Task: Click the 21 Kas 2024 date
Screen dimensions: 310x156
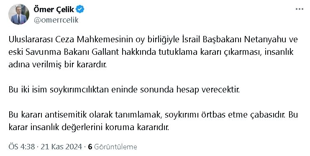Action: (x=61, y=147)
